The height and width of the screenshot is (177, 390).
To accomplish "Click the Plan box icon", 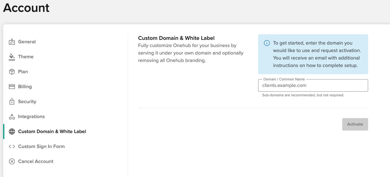I will tap(12, 72).
